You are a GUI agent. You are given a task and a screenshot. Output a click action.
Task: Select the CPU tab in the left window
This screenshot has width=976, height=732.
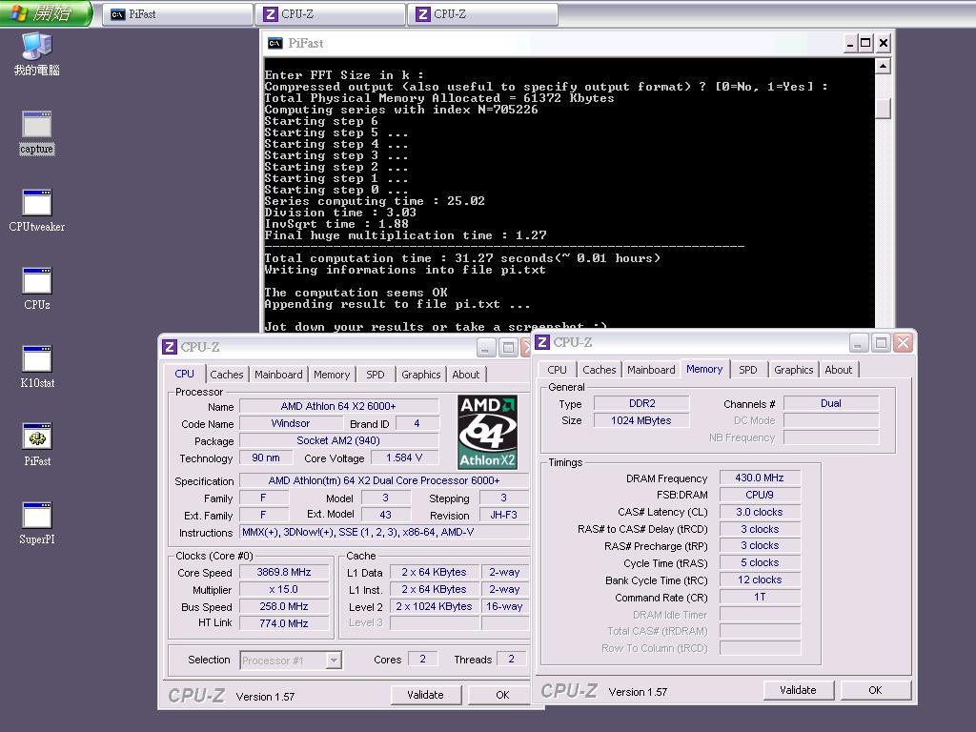click(184, 374)
